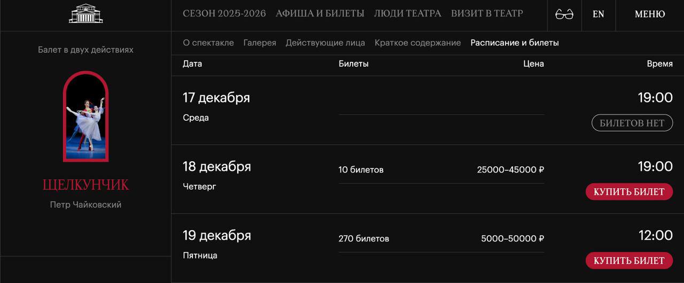Image resolution: width=684 pixels, height=283 pixels.
Task: Click the Bolshoi Theatre logo icon
Action: [x=85, y=14]
